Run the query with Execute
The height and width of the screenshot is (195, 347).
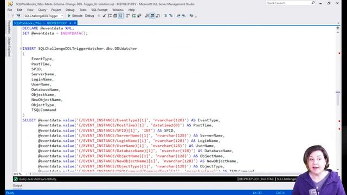point(75,16)
